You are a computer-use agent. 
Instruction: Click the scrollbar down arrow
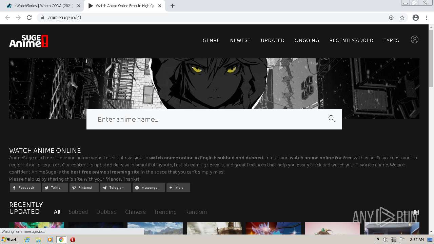(431, 232)
